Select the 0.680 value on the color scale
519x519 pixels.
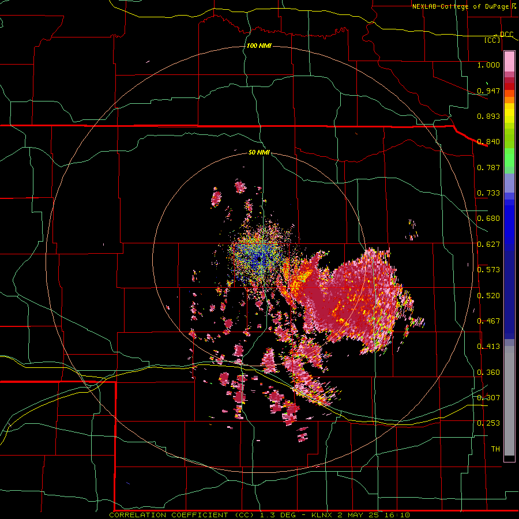488,219
